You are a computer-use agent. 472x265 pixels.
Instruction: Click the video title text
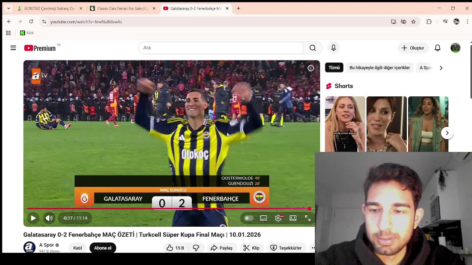(x=142, y=235)
